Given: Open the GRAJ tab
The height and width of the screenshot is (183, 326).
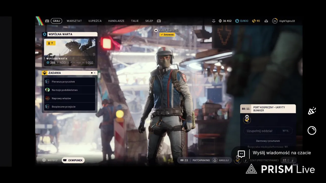Looking at the screenshot, I should point(56,21).
